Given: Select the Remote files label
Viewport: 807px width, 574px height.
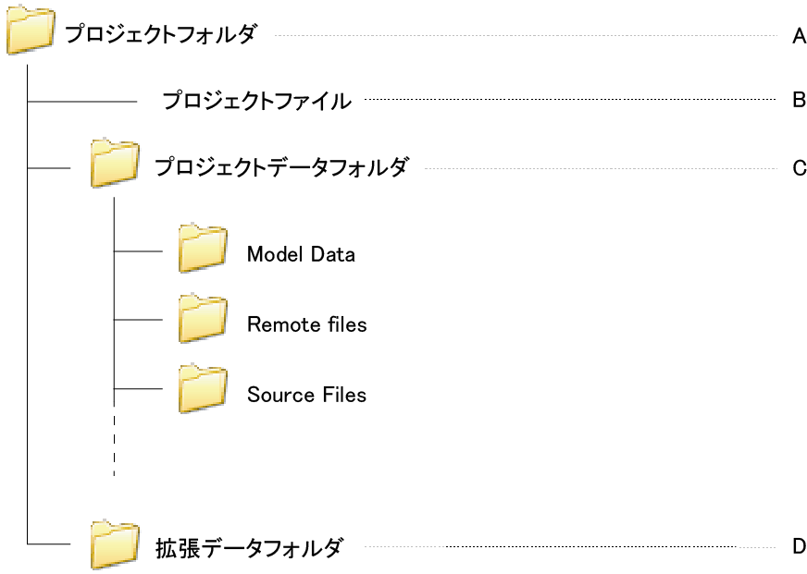Looking at the screenshot, I should [x=306, y=324].
